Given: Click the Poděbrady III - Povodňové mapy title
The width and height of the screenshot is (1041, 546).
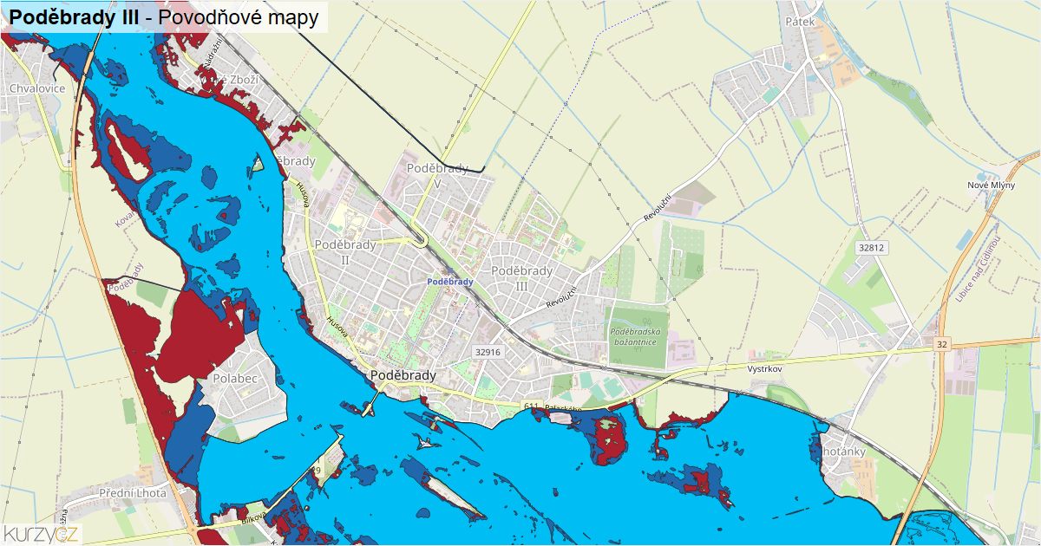Looking at the screenshot, I should pos(164,16).
